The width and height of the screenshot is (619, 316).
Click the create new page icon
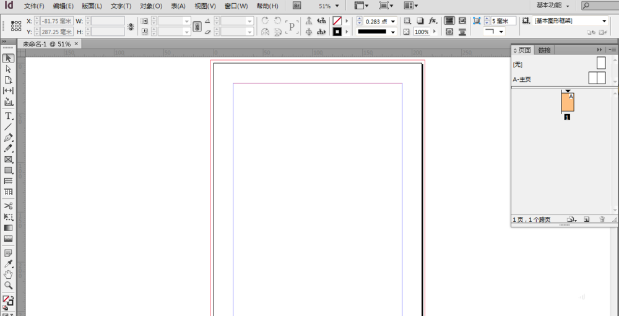[587, 219]
